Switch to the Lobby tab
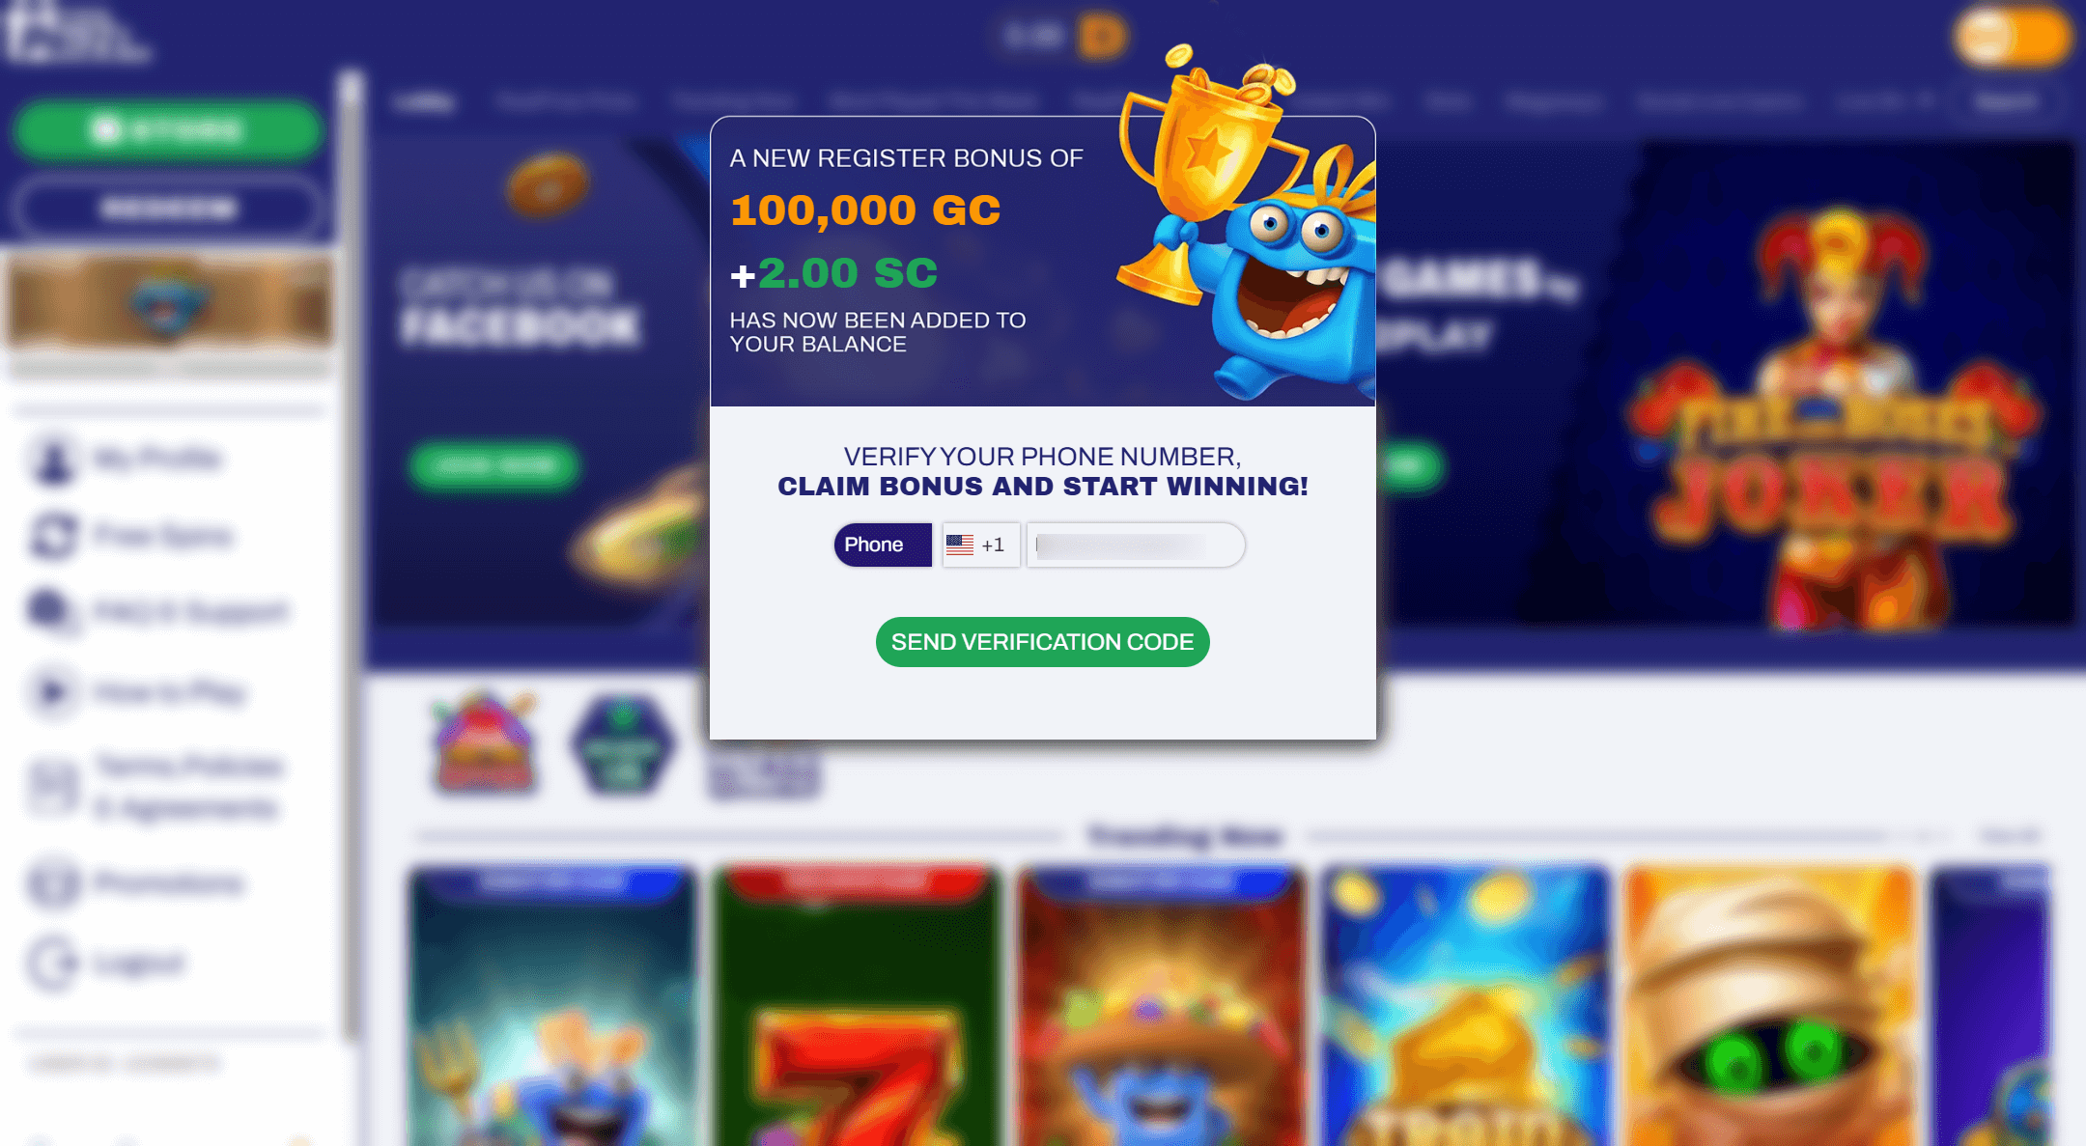 click(x=424, y=101)
